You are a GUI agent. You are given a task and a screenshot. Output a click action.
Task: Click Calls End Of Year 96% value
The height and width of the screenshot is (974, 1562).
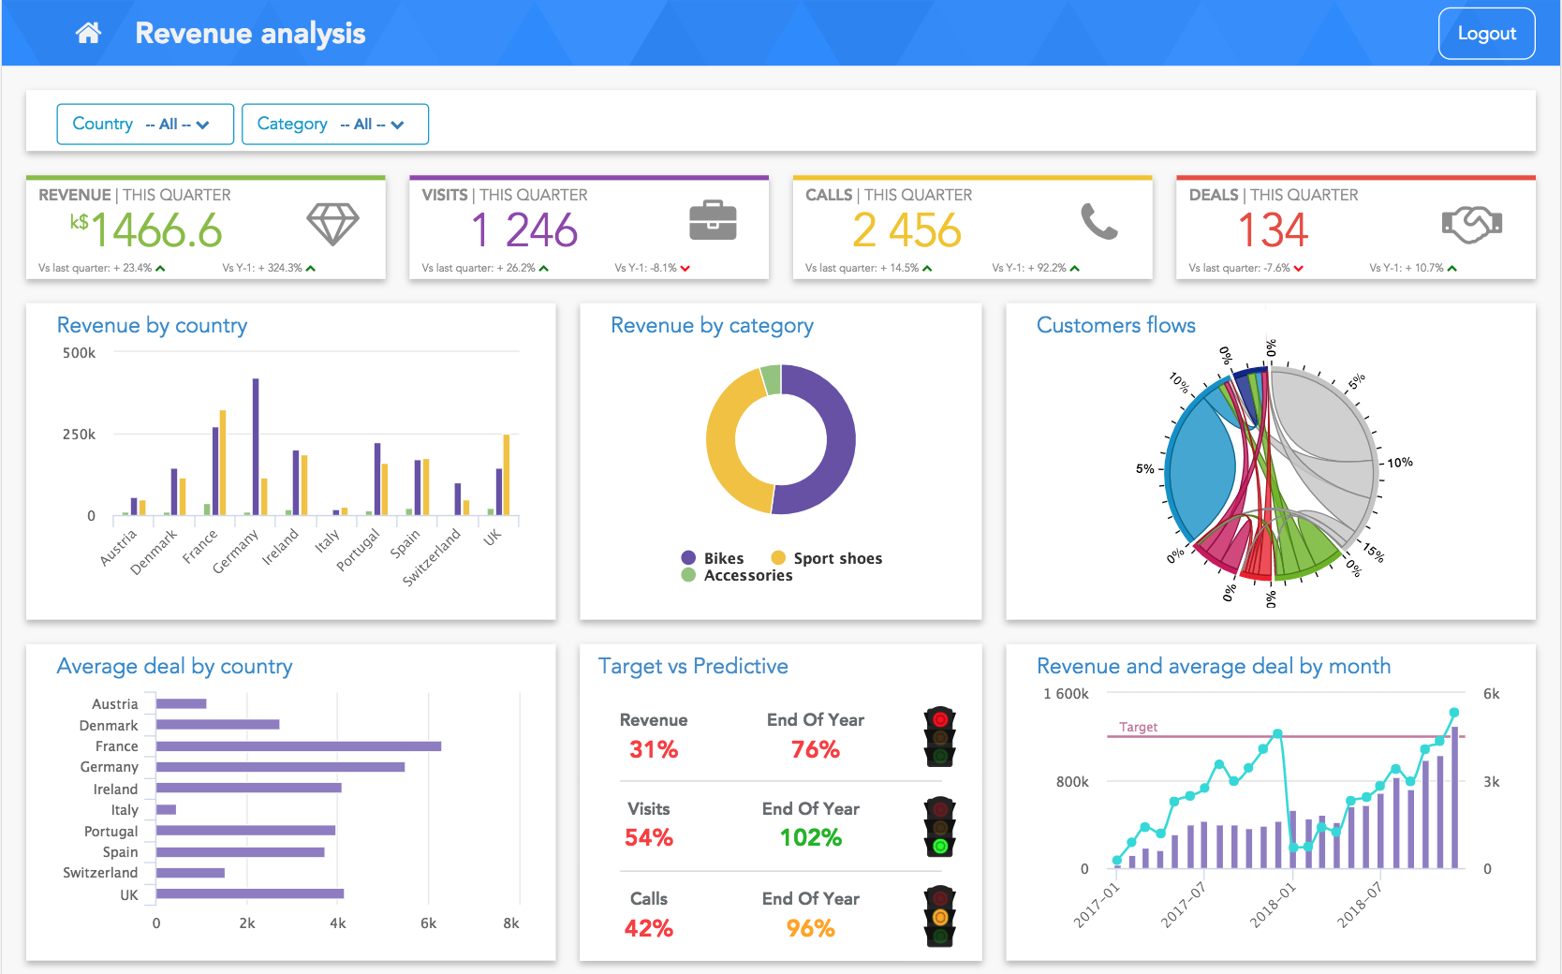coord(811,928)
